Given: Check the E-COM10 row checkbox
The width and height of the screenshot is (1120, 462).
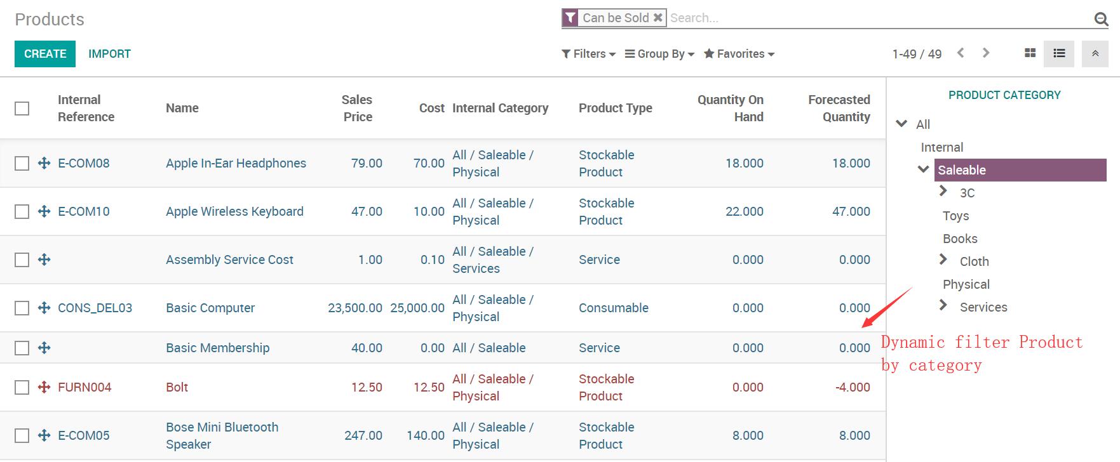Looking at the screenshot, I should [x=22, y=211].
